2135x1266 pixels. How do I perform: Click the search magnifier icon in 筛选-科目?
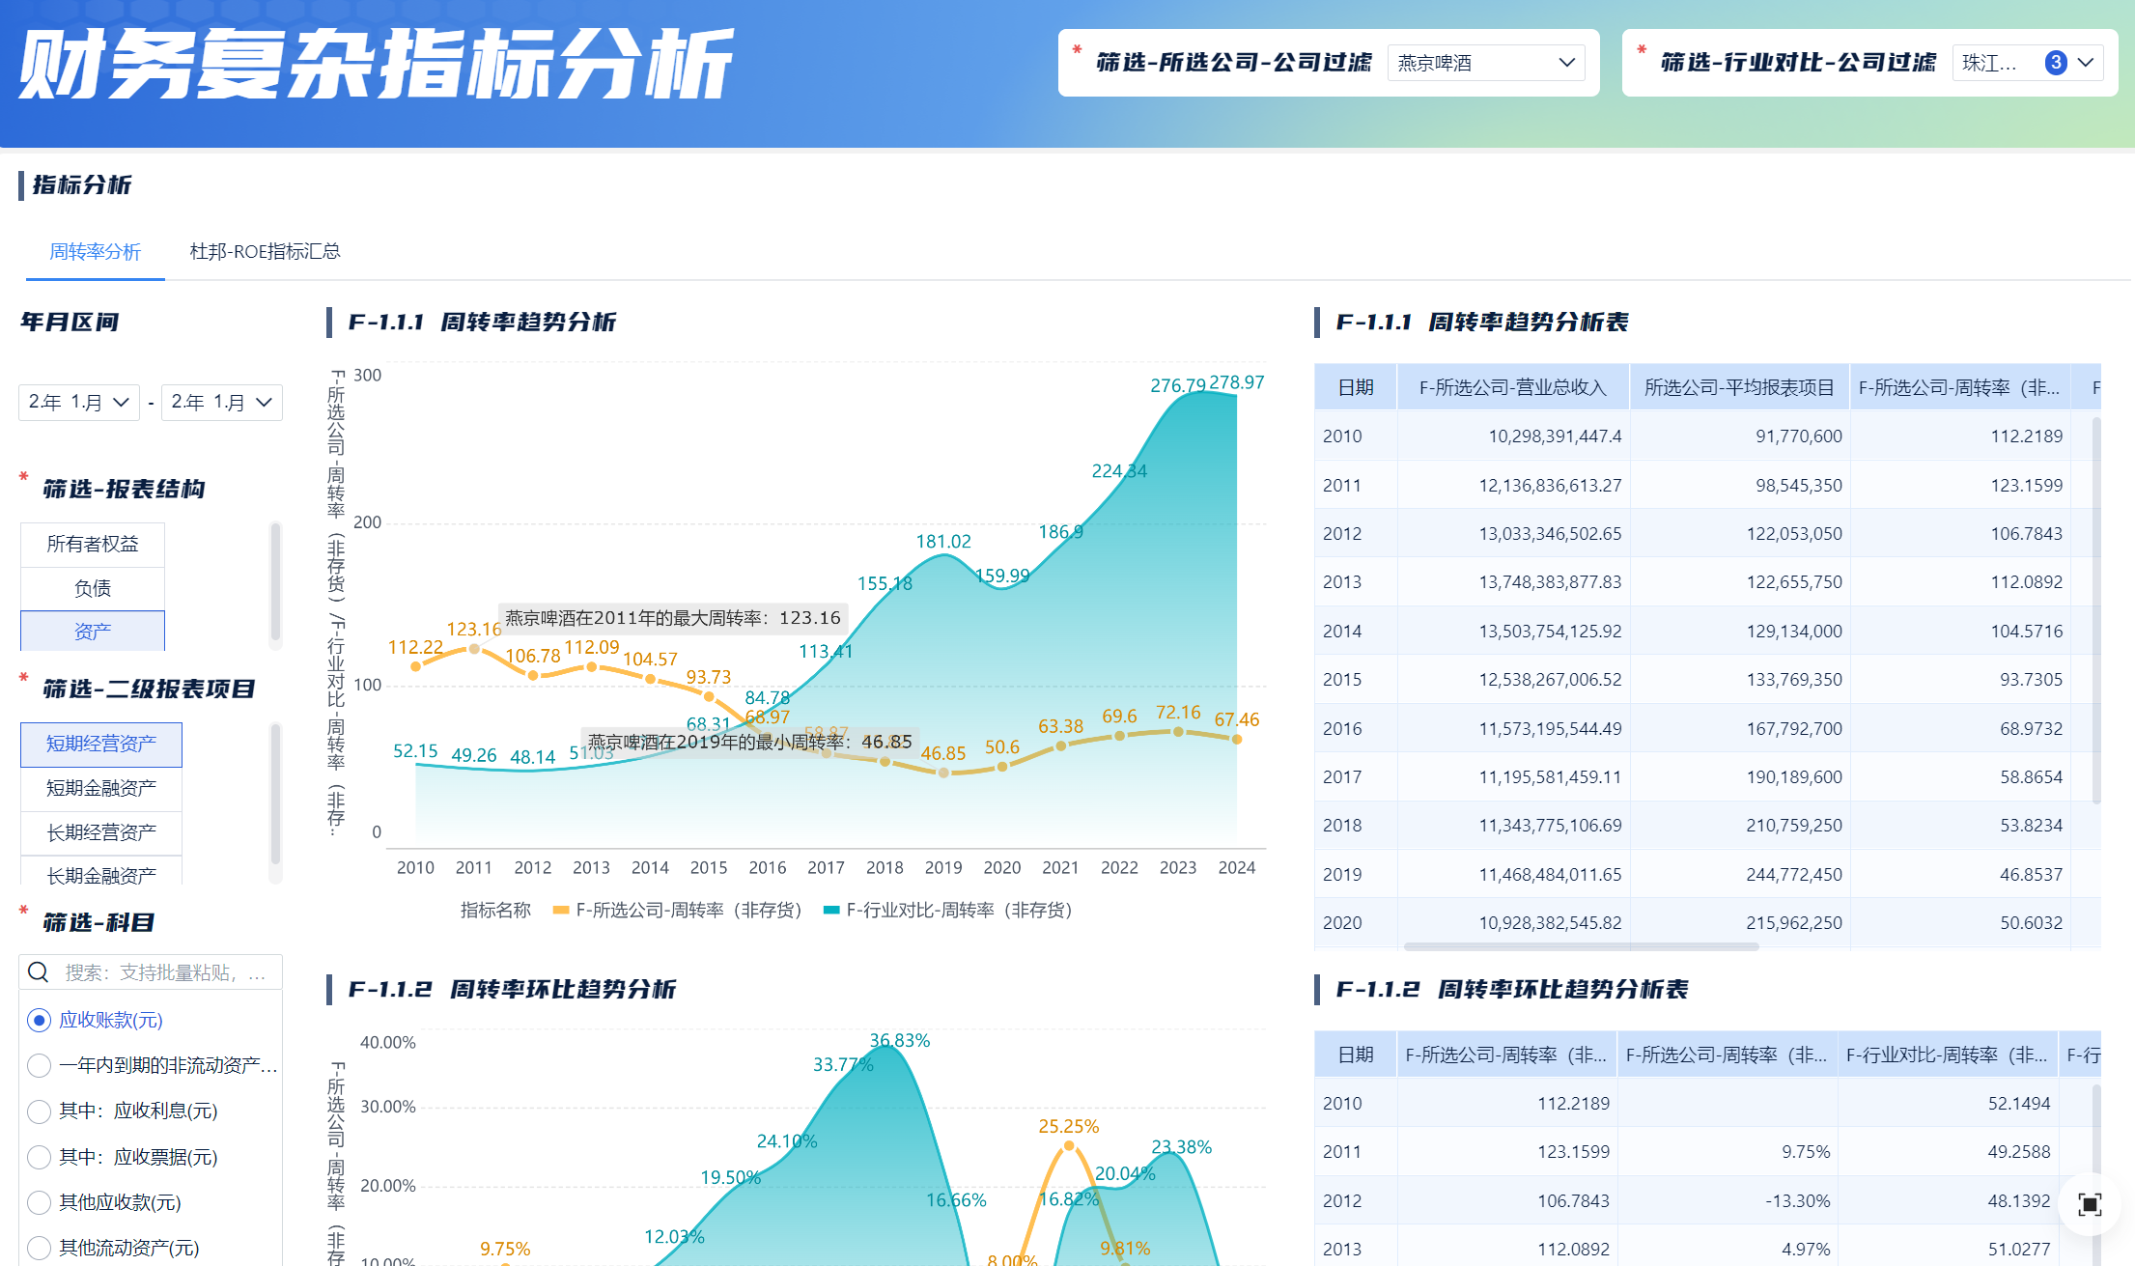pyautogui.click(x=39, y=972)
